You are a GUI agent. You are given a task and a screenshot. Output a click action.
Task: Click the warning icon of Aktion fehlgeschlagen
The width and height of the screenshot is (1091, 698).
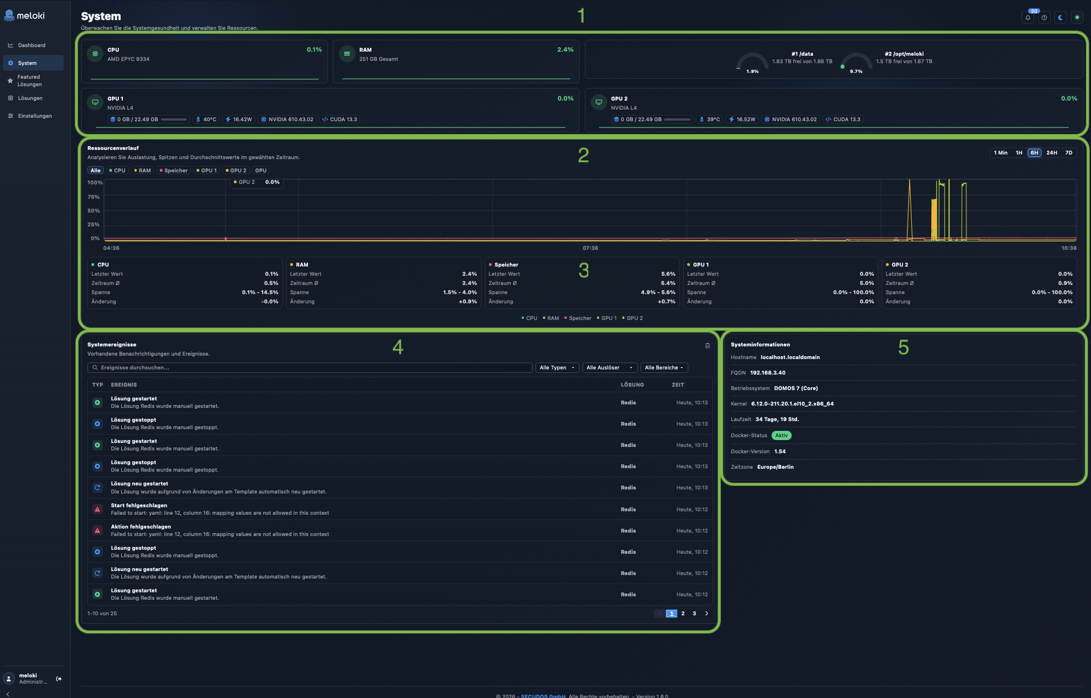pos(98,531)
